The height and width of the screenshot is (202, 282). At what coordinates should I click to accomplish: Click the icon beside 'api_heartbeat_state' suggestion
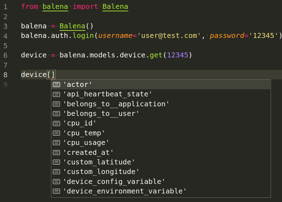point(56,94)
